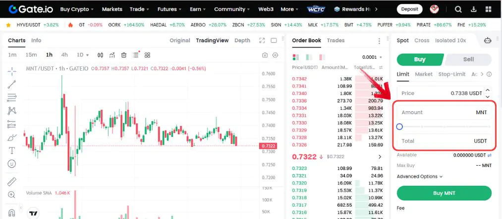This screenshot has height=219, width=502.
Task: Open the Community dropdown menu
Action: point(232,9)
